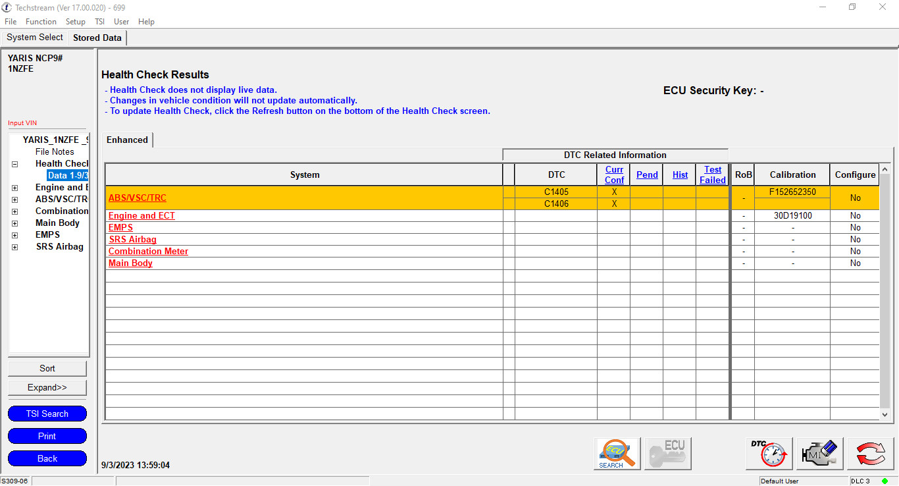The width and height of the screenshot is (899, 486).
Task: Click the Expand>> button
Action: pyautogui.click(x=47, y=387)
